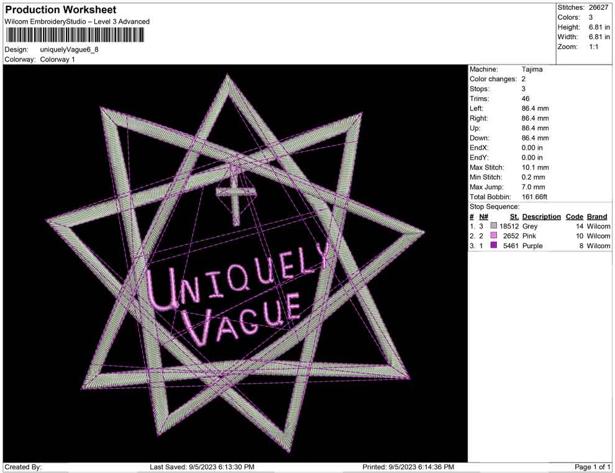Select the Wilcom brand in row 1

click(x=597, y=226)
